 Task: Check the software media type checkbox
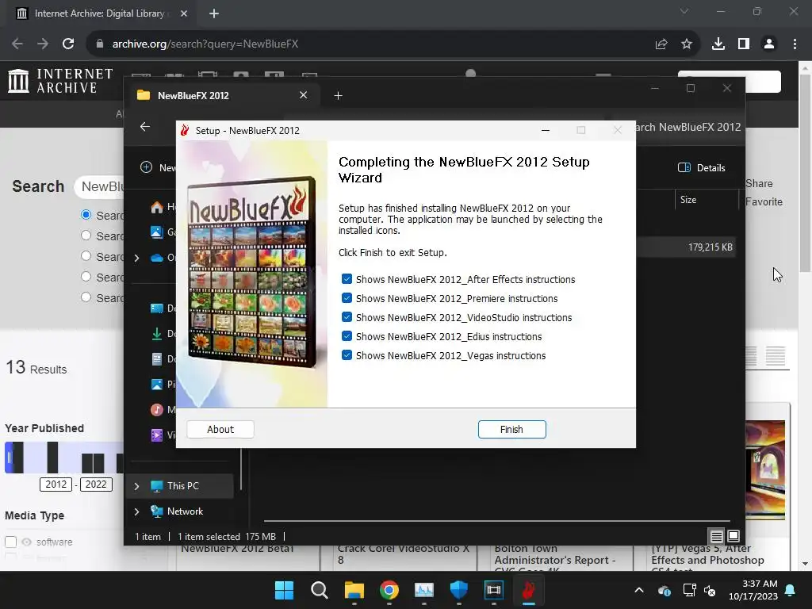pos(11,542)
